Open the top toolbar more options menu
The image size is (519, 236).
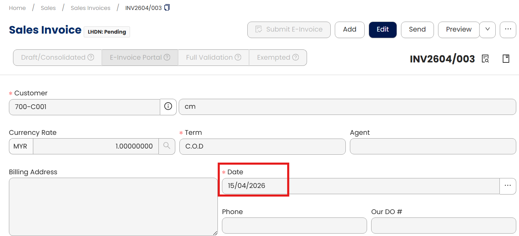coord(508,29)
